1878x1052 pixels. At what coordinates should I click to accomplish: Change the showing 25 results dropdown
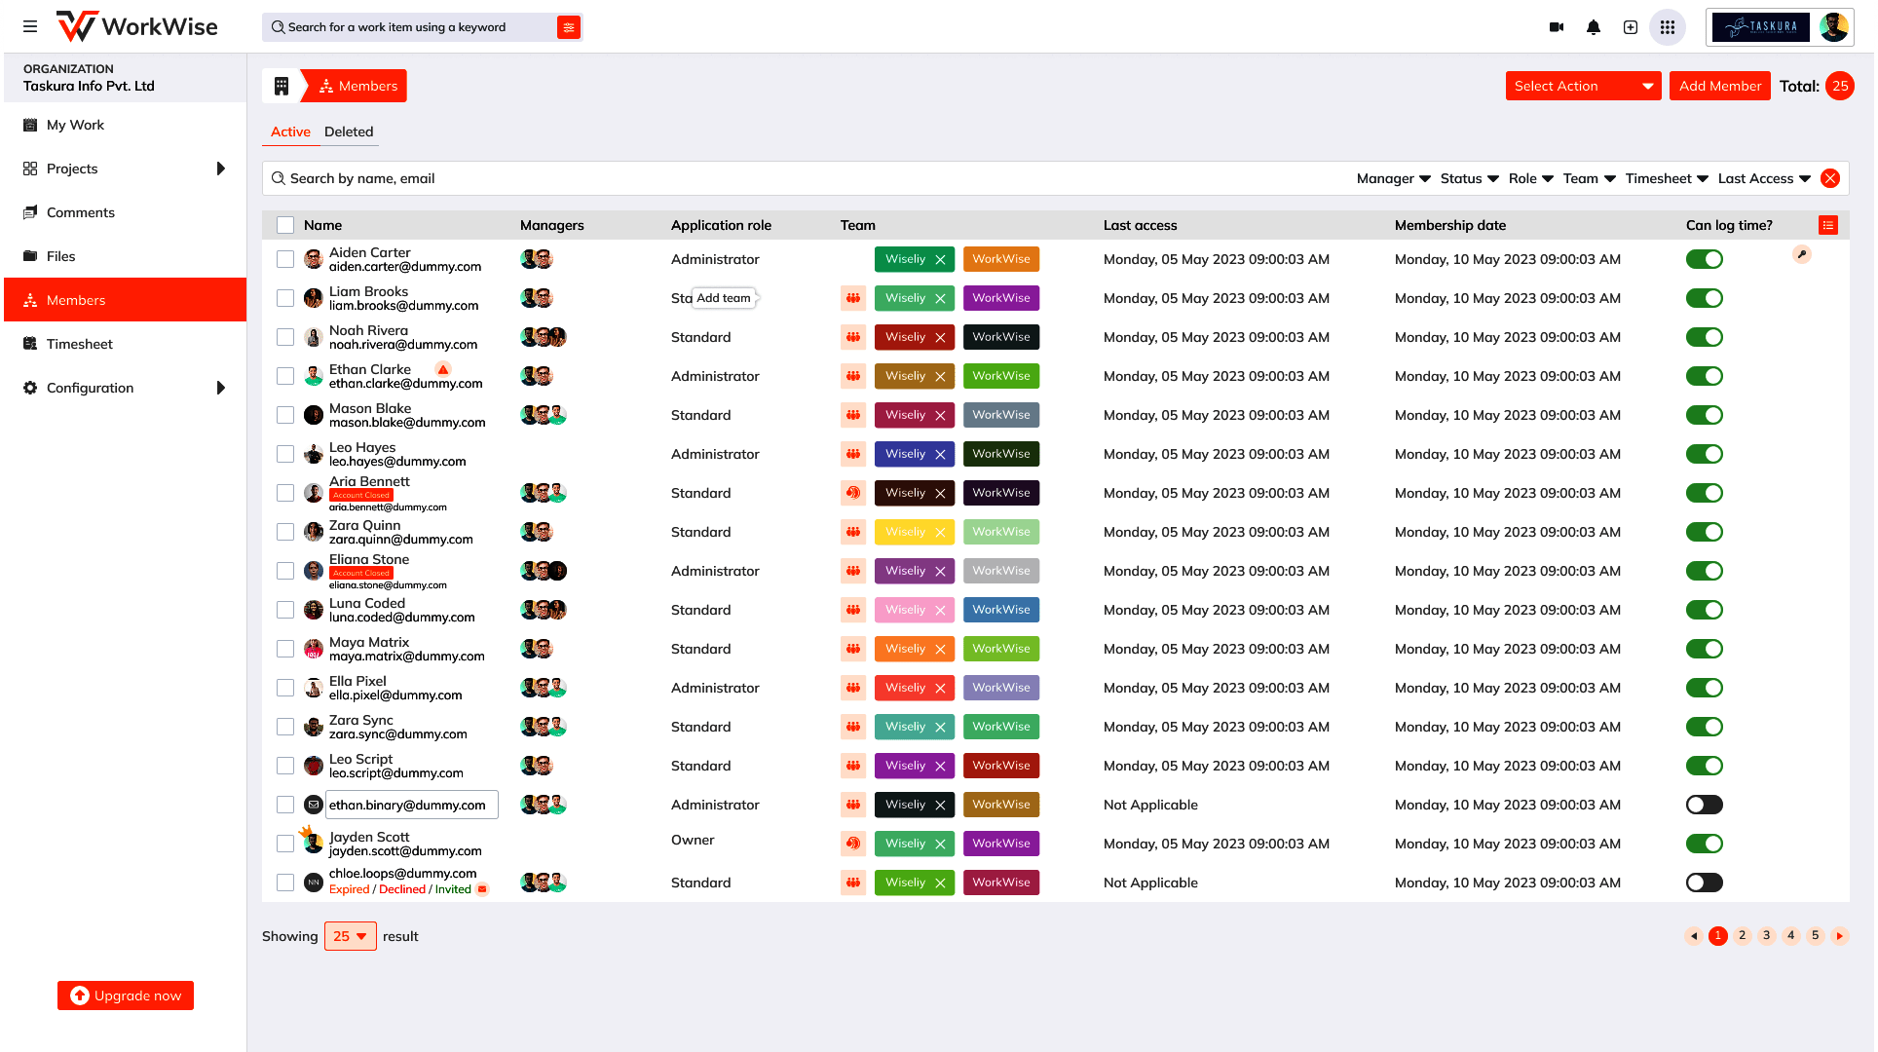coord(350,936)
